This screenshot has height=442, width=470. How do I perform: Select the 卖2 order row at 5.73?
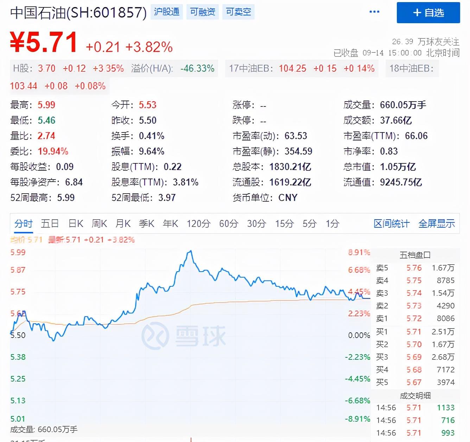point(415,306)
